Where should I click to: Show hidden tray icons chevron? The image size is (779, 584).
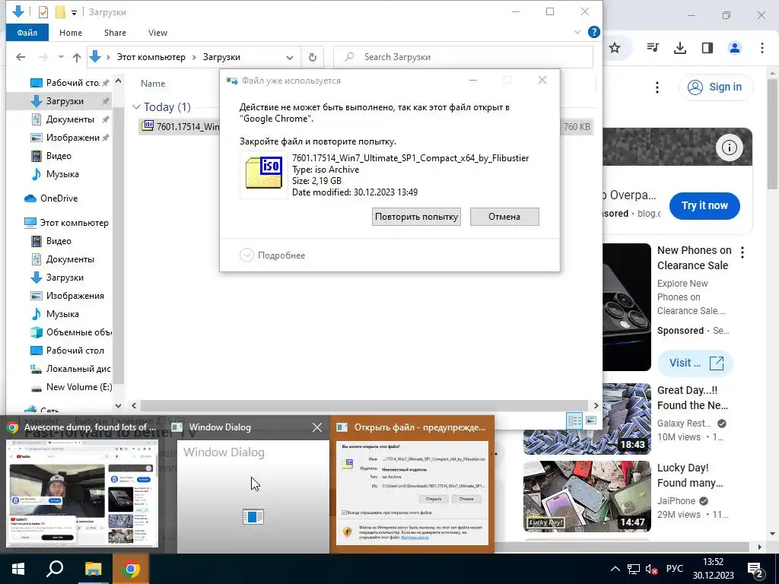click(615, 569)
